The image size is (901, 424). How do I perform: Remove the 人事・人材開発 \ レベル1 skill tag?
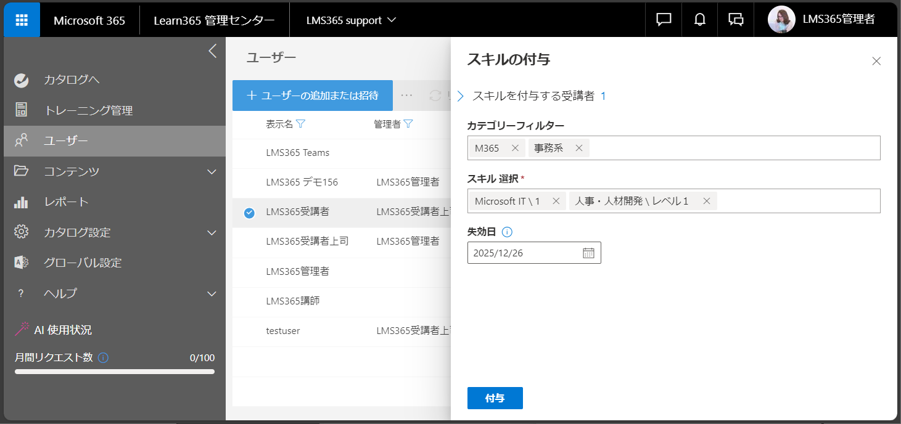pos(707,201)
